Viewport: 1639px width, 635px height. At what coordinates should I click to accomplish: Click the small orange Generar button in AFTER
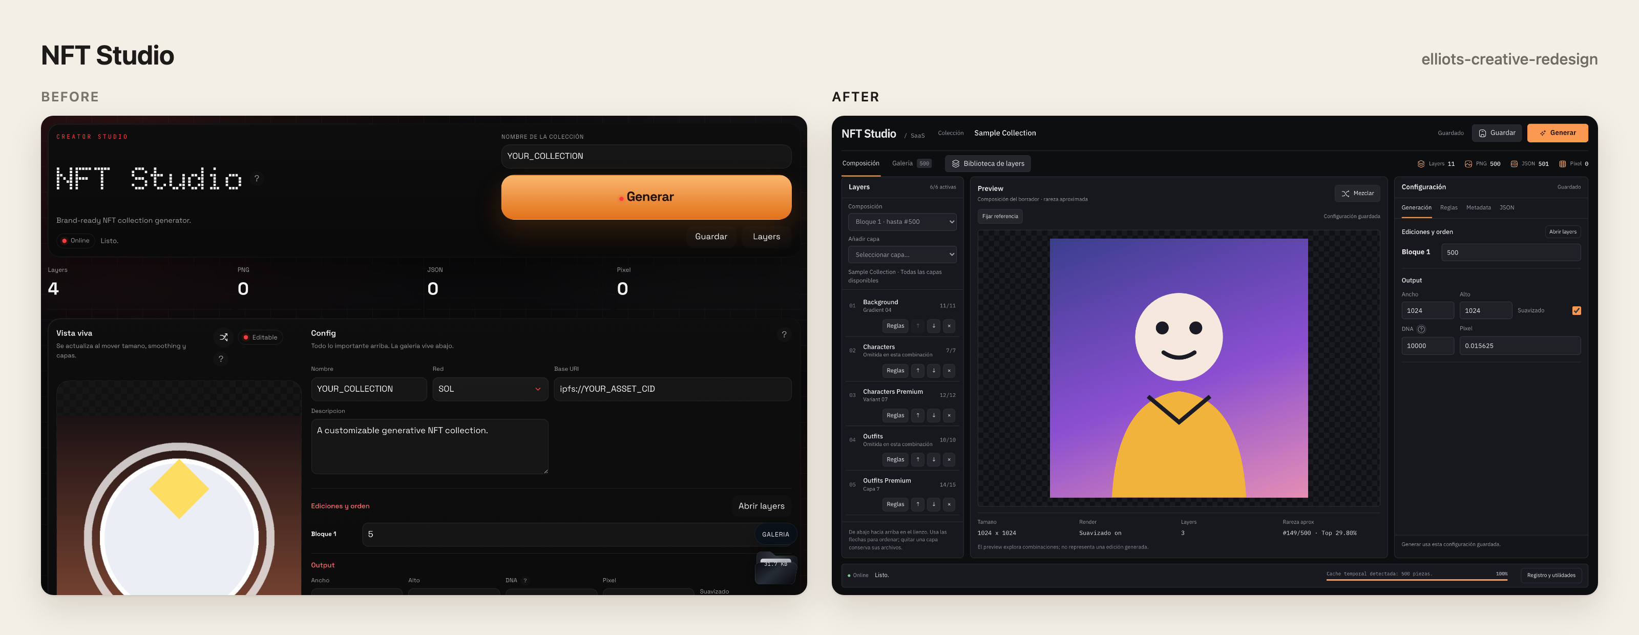[1557, 133]
